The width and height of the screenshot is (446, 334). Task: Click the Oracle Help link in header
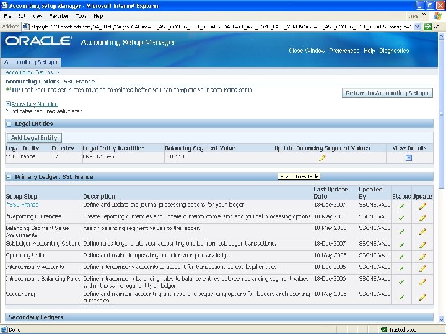click(x=369, y=51)
